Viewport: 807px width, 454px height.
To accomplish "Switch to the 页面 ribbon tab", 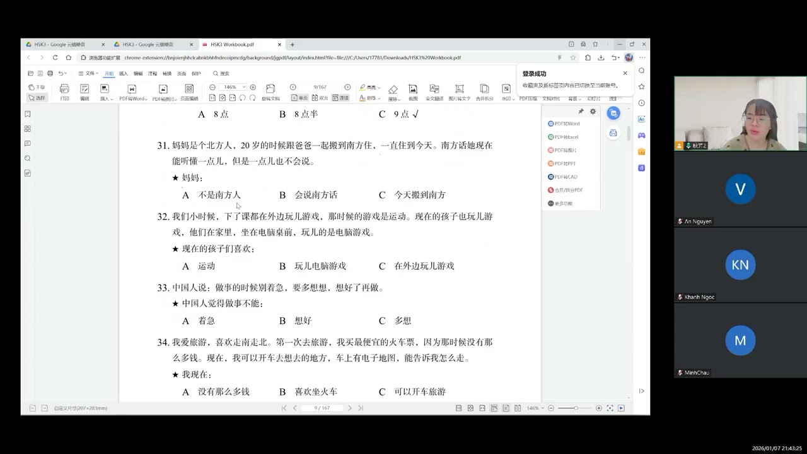I will tap(182, 74).
